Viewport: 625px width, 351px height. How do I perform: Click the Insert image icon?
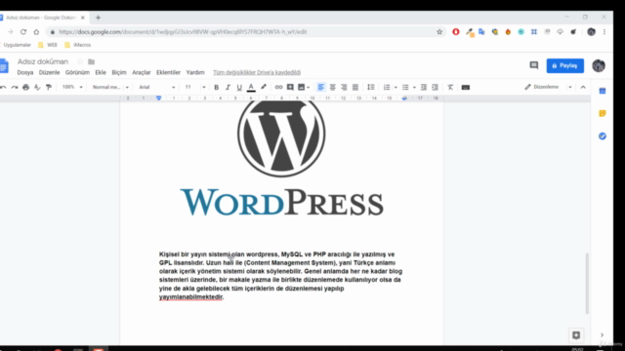pyautogui.click(x=302, y=87)
